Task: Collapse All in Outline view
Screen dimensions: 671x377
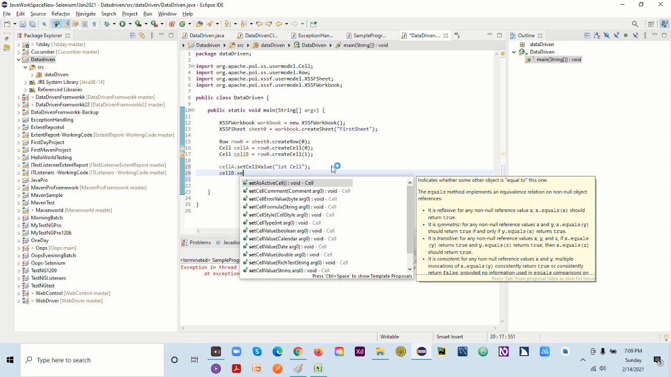Action: pos(587,35)
